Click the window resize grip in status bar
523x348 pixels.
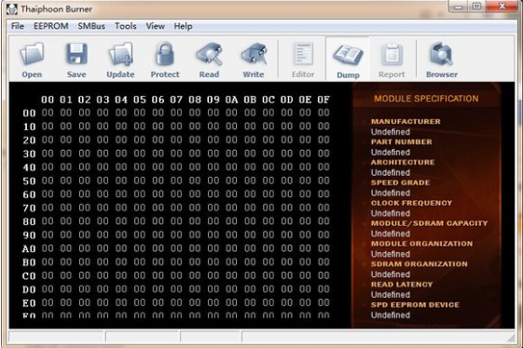pyautogui.click(x=511, y=339)
